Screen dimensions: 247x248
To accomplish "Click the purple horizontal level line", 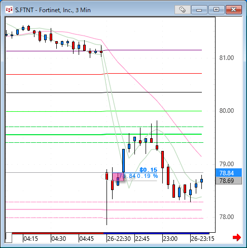I will click(104, 50).
